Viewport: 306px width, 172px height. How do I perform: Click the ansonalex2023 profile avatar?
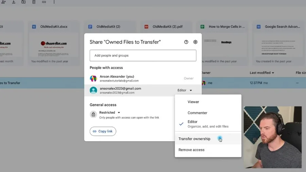pos(93,90)
